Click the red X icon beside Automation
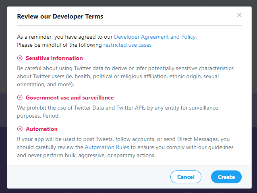257x193 pixels. 20,129
